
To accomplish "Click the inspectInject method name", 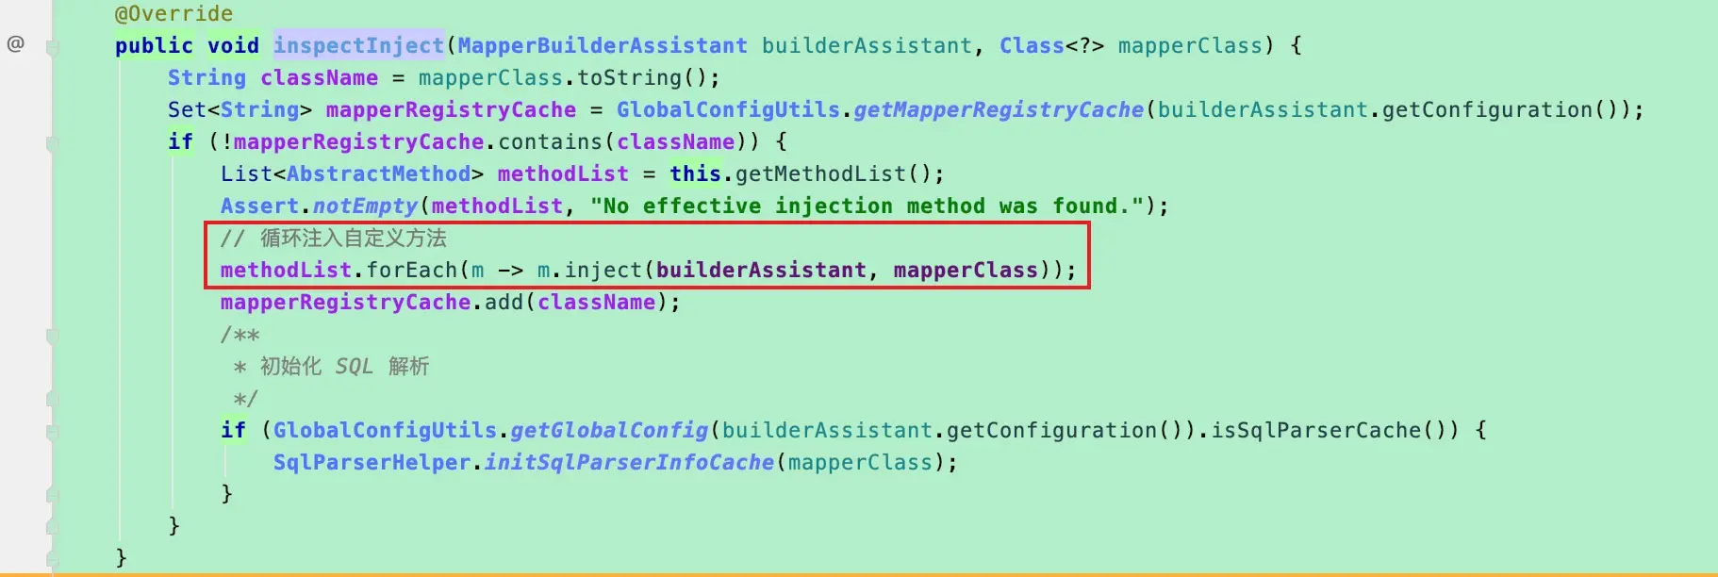I will point(358,45).
